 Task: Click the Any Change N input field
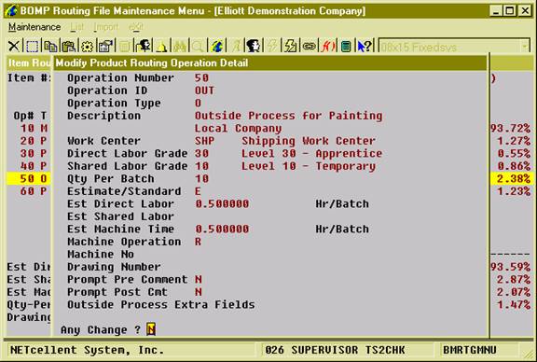[151, 329]
